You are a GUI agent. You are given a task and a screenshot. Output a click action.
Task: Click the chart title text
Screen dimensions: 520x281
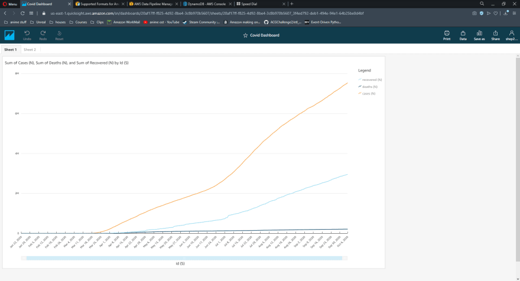coord(67,63)
